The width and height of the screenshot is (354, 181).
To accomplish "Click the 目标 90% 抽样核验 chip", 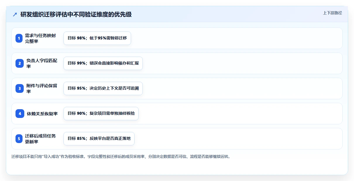I will coord(101,114).
